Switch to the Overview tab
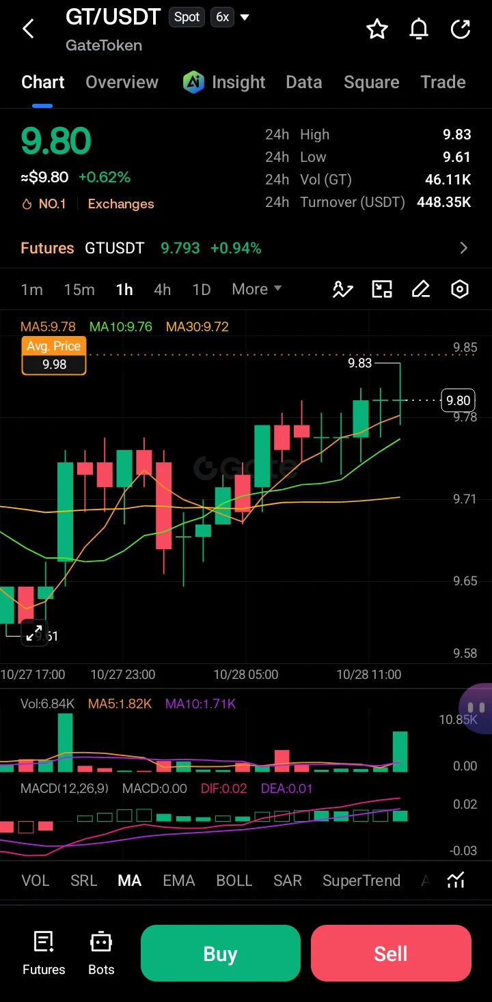The height and width of the screenshot is (1002, 492). click(122, 83)
